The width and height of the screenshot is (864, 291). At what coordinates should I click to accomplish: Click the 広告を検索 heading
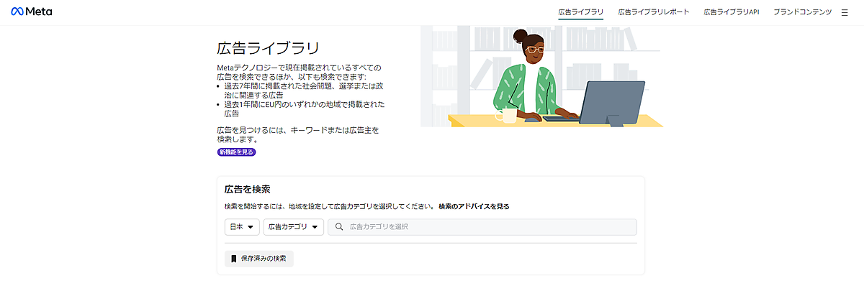point(248,190)
